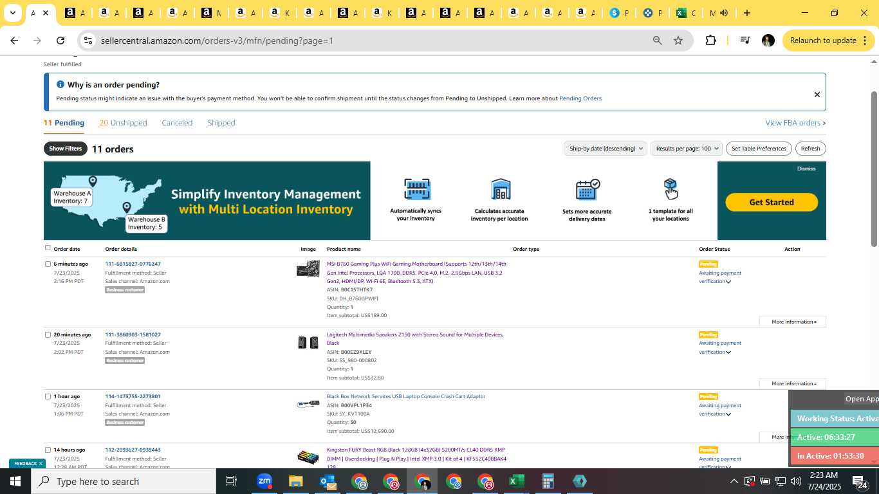Viewport: 879px width, 494px height.
Task: Click the Refresh orders button
Action: tap(810, 149)
